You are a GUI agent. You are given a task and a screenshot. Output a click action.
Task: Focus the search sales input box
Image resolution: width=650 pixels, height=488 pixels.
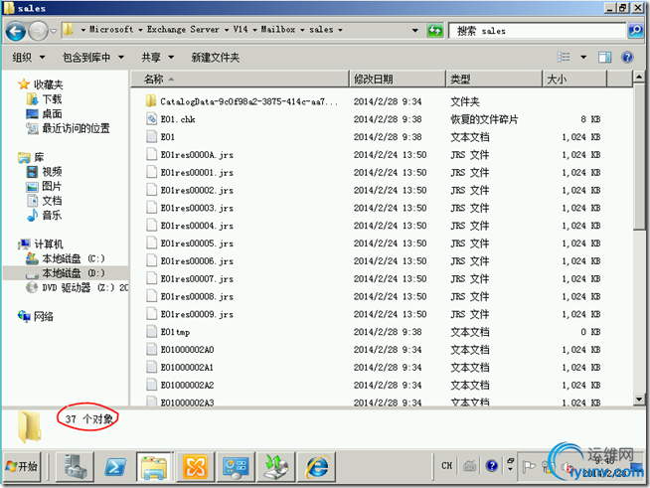coord(538,30)
